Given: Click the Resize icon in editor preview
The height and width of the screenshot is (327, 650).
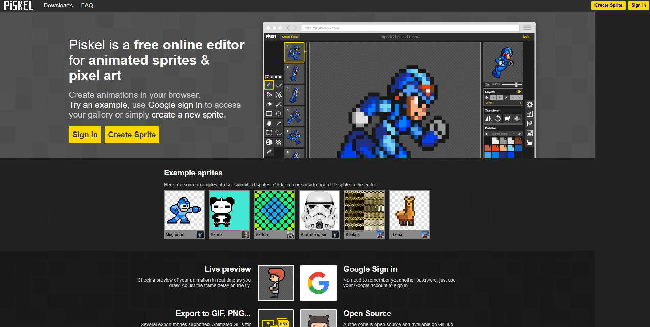Looking at the screenshot, I should (530, 114).
